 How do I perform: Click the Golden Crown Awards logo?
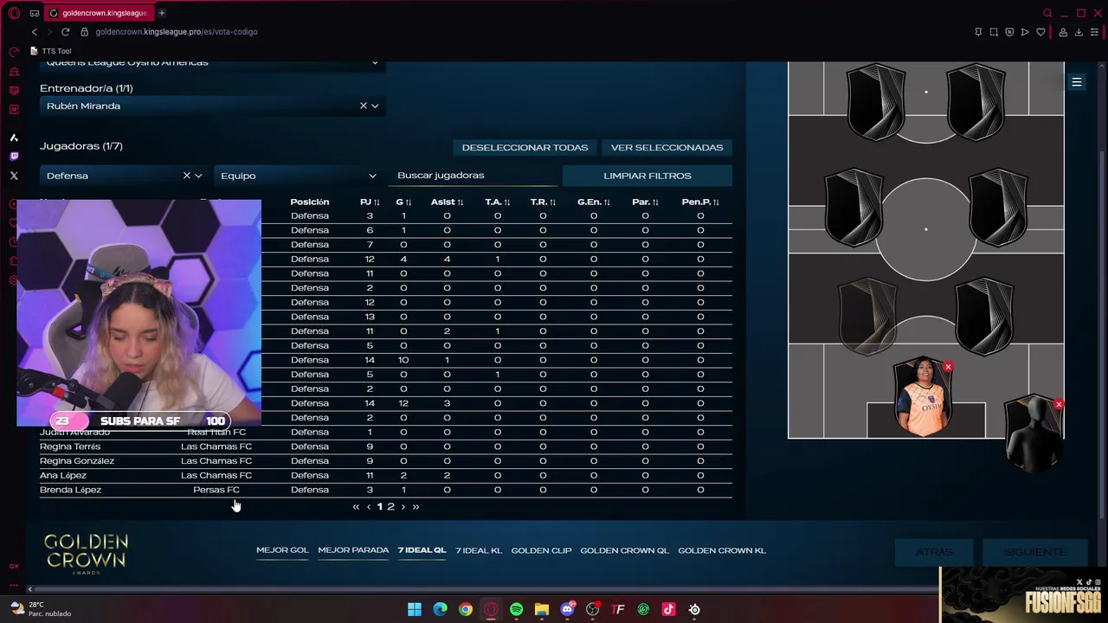[86, 554]
